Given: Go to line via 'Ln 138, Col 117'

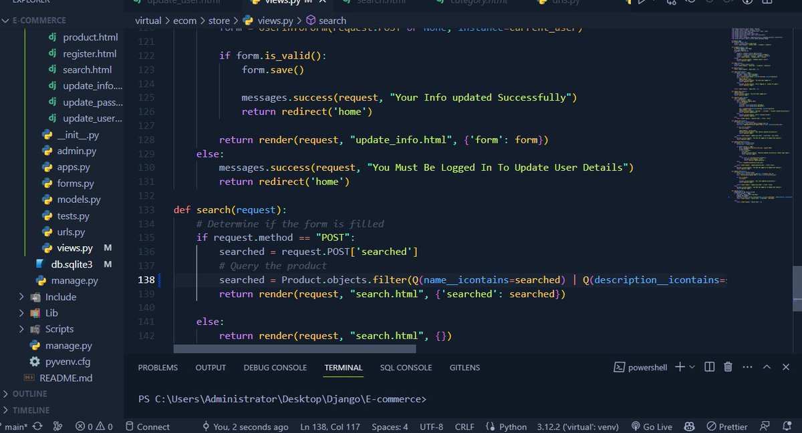Looking at the screenshot, I should click(330, 426).
